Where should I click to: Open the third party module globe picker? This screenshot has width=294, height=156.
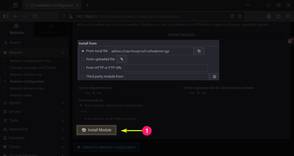214,77
